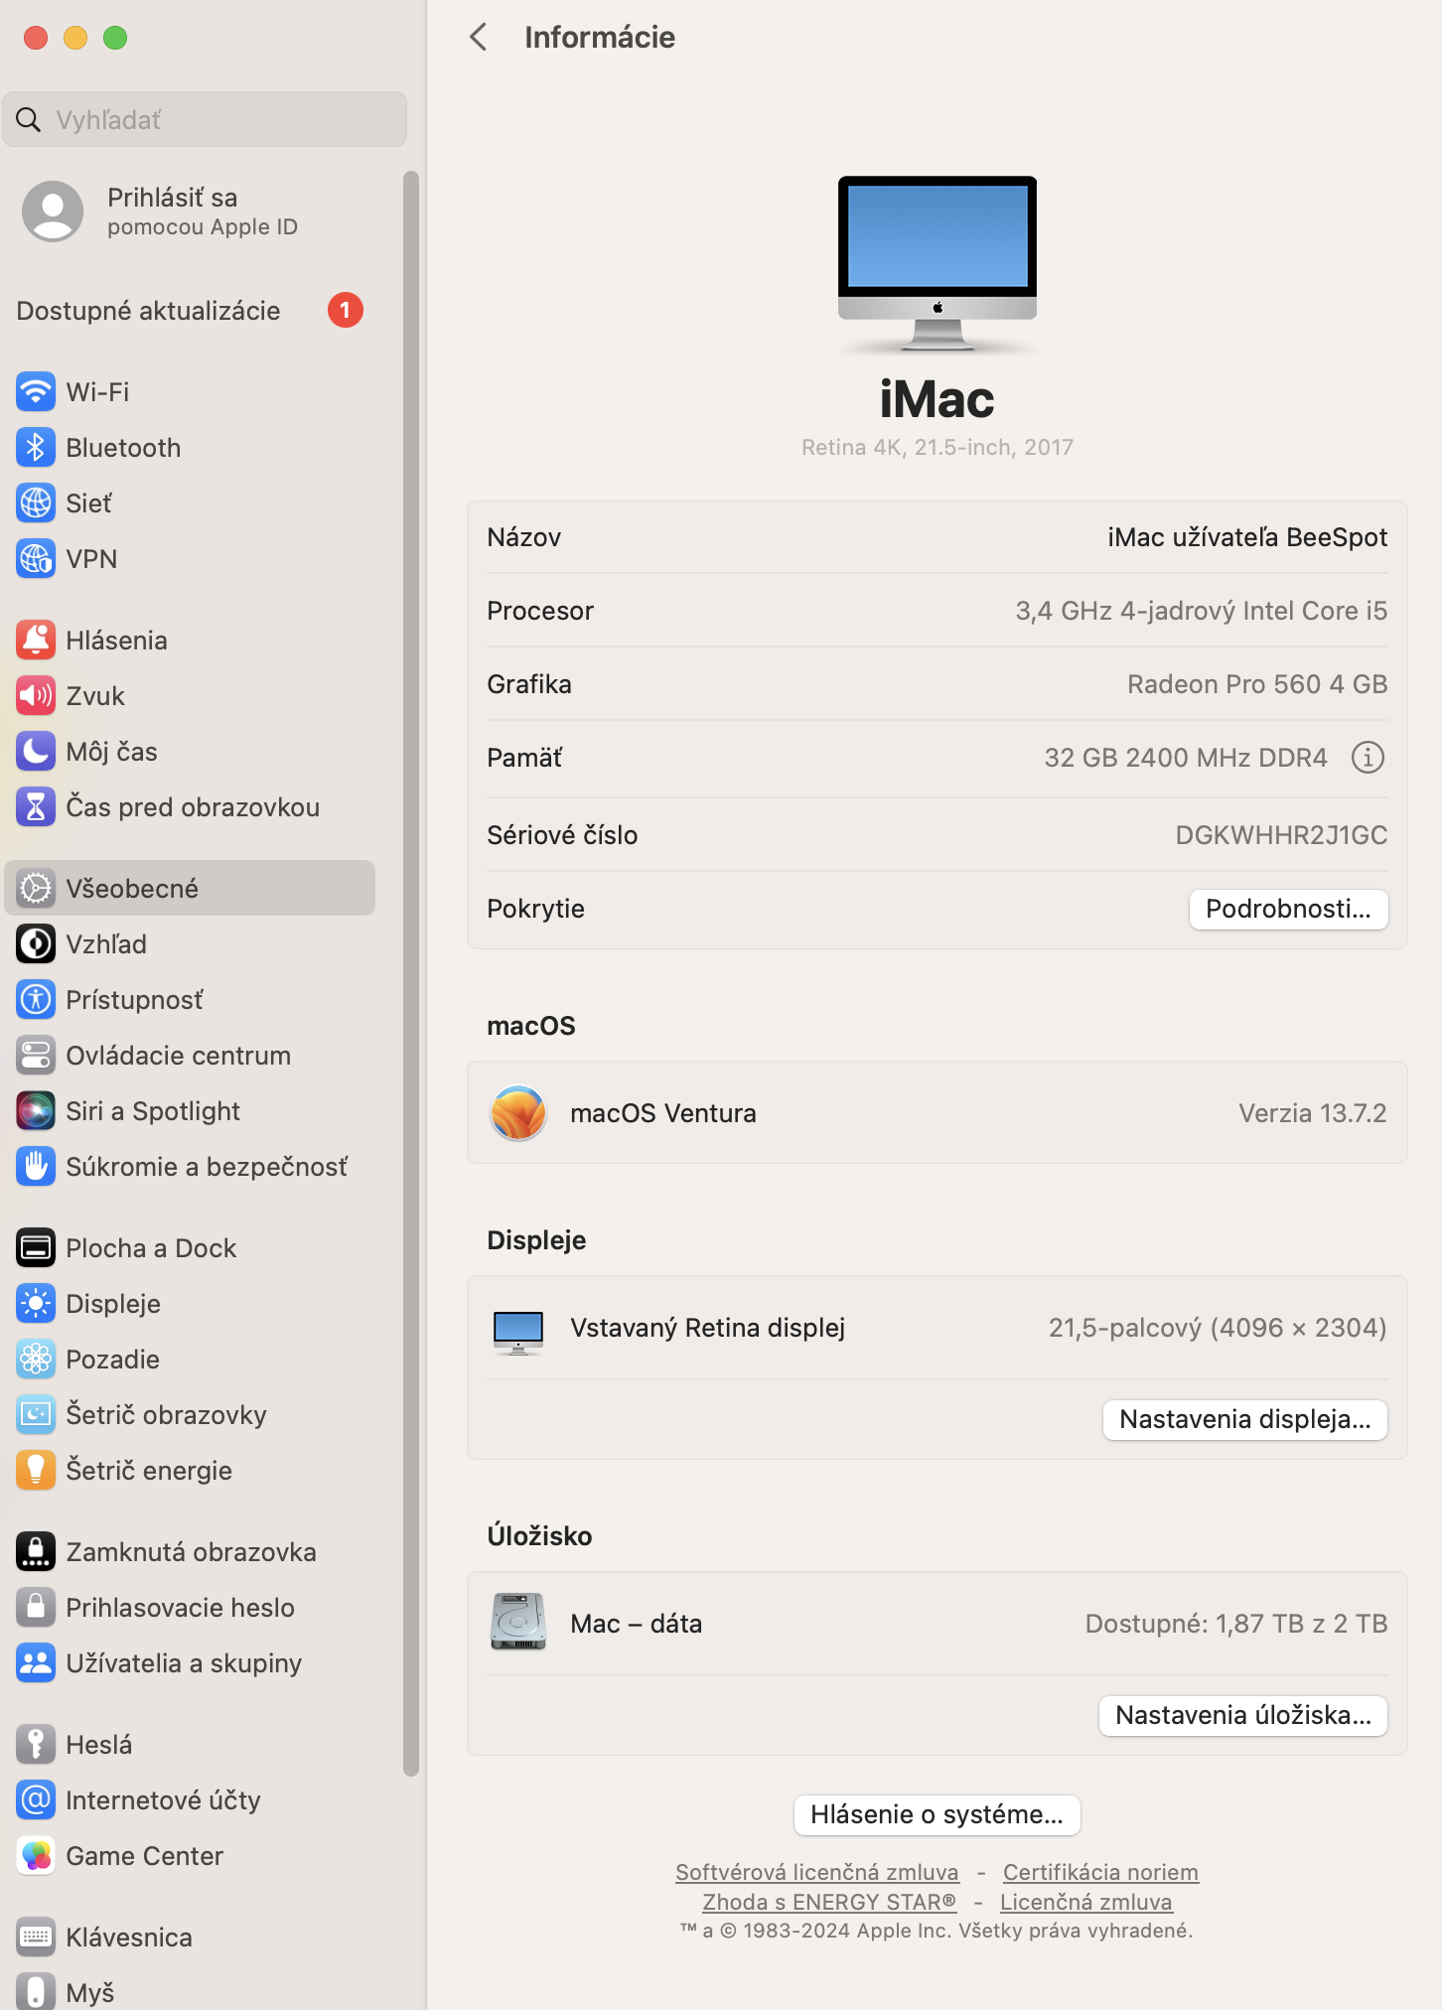
Task: Click macOS Ventura row
Action: (937, 1112)
